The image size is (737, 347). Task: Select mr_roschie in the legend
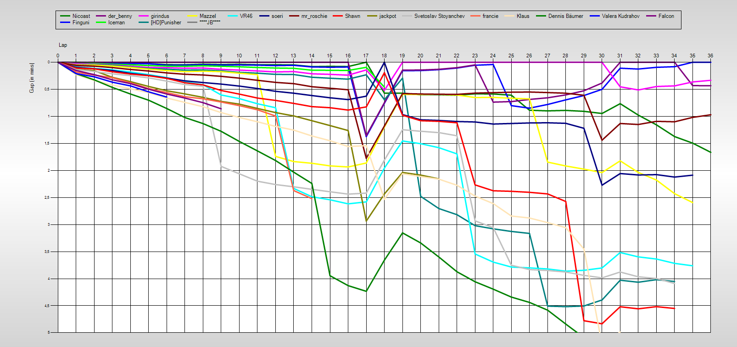(314, 16)
